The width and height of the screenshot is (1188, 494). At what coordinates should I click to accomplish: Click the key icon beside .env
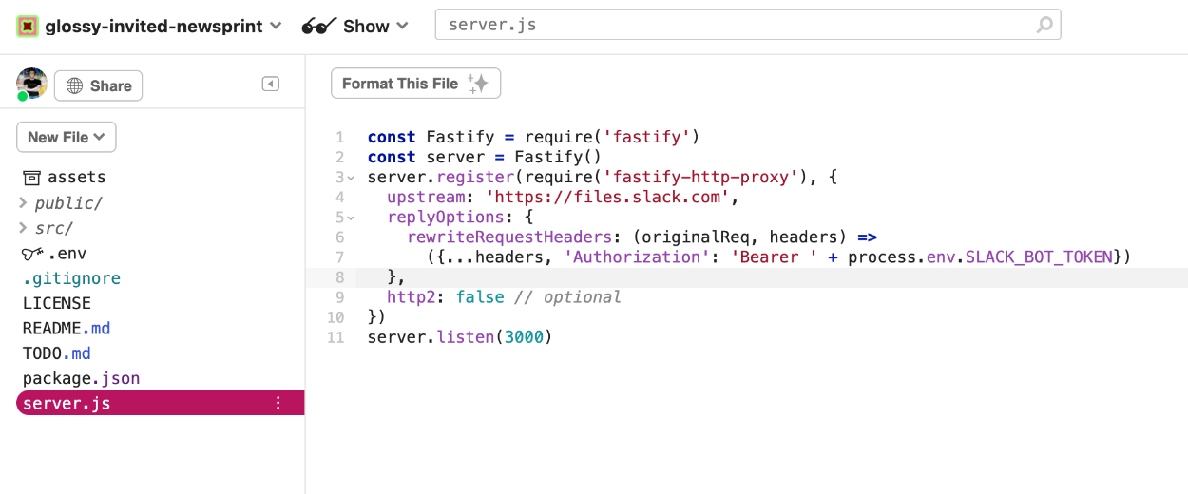click(32, 254)
